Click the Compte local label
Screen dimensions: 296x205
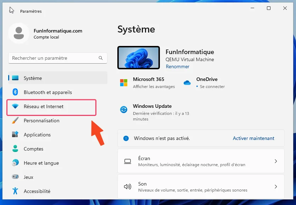click(x=46, y=37)
